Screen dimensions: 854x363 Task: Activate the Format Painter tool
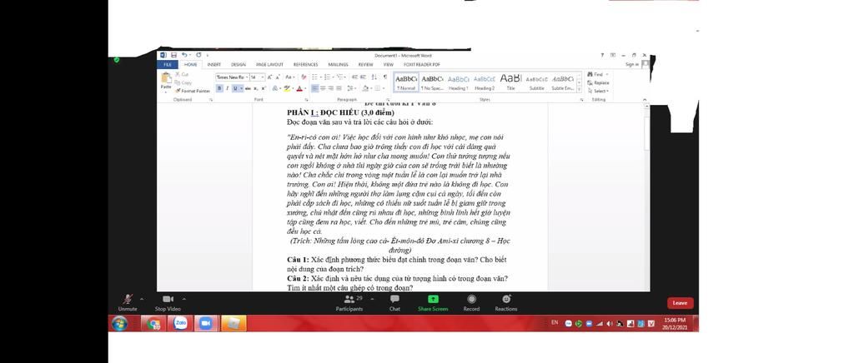(193, 91)
